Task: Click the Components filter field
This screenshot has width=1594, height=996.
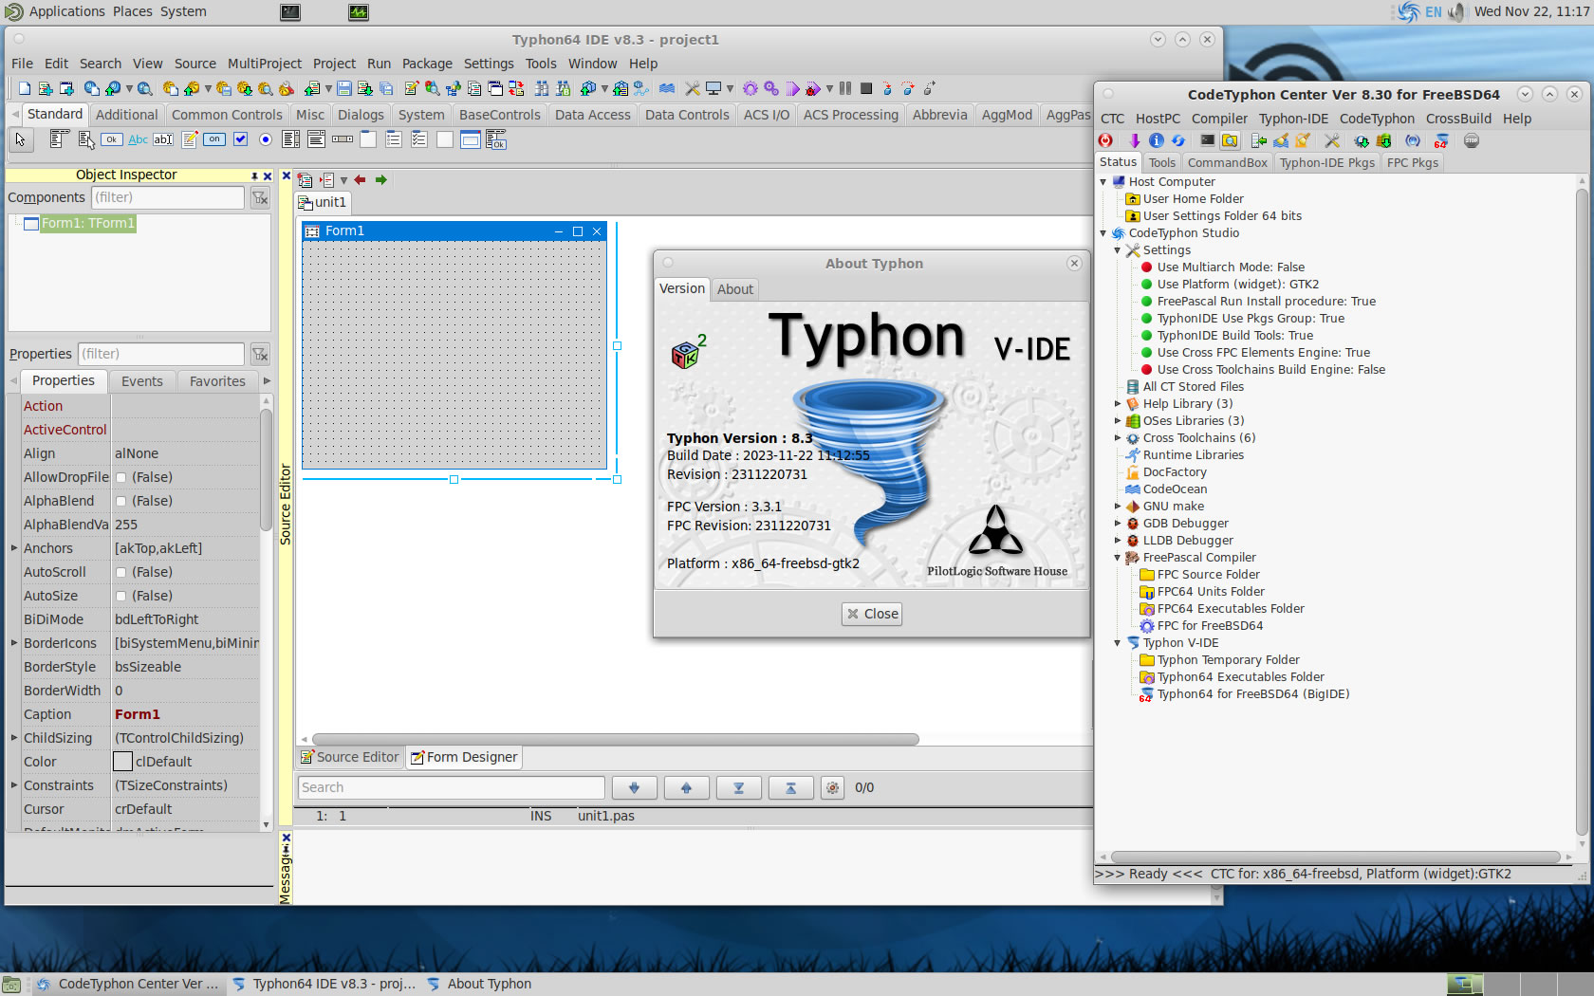Action: [x=168, y=197]
